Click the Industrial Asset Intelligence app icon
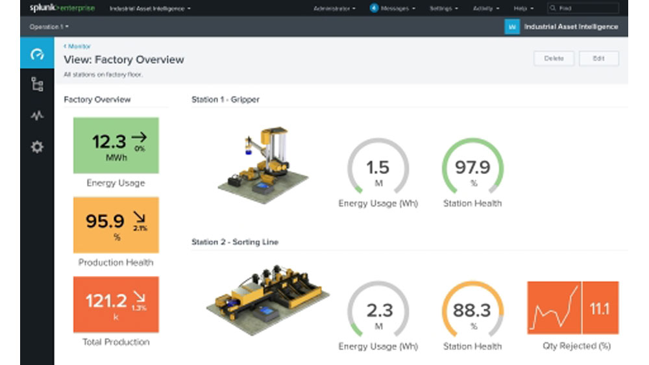This screenshot has height=365, width=649. 512,27
